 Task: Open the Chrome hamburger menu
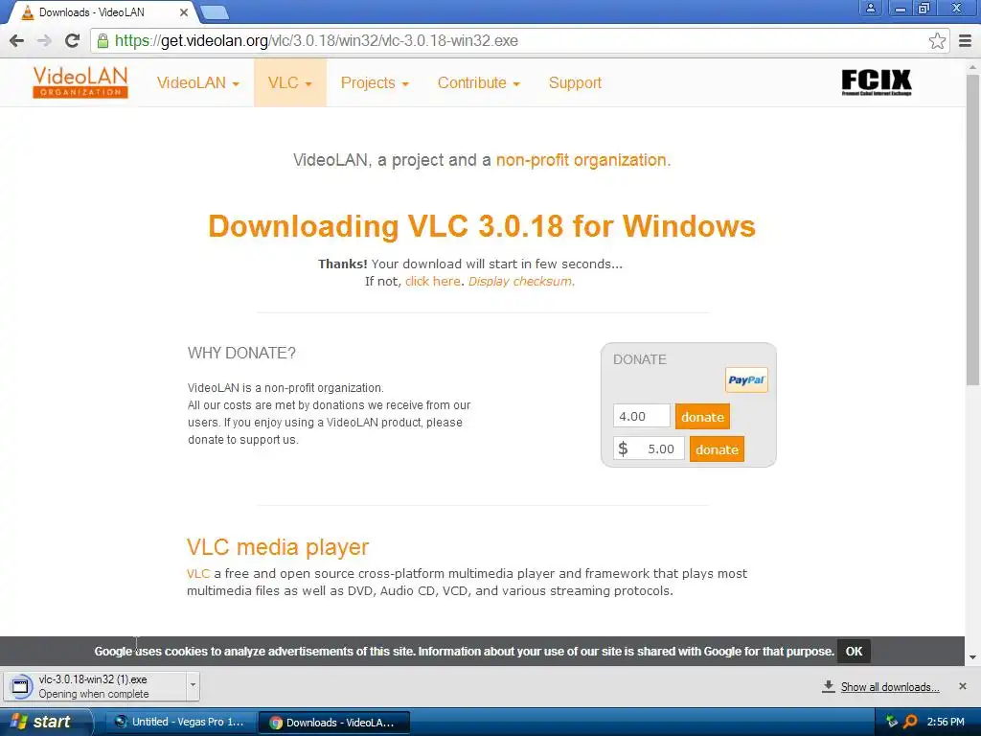coord(966,41)
